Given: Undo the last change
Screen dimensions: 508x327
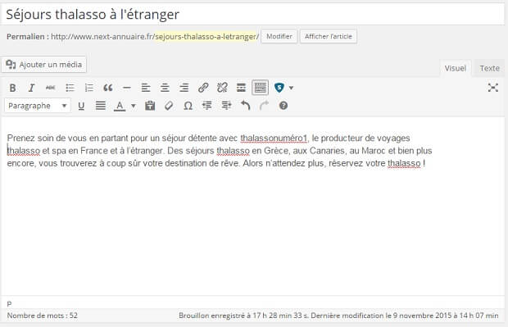Looking at the screenshot, I should point(245,106).
